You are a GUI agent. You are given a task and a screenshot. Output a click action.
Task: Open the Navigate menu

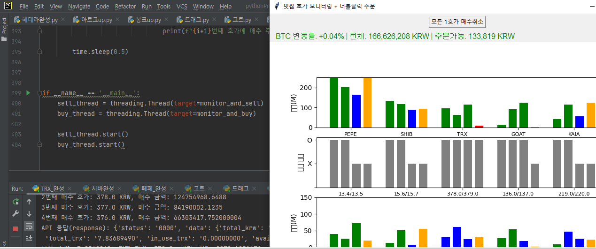pos(79,7)
